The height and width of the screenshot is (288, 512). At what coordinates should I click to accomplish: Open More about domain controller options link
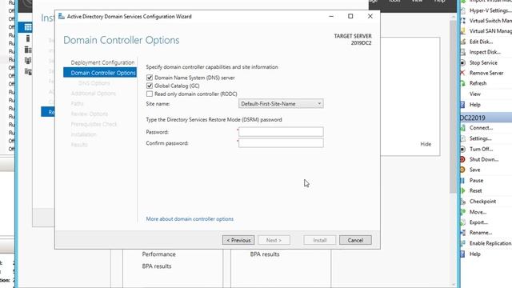(190, 219)
